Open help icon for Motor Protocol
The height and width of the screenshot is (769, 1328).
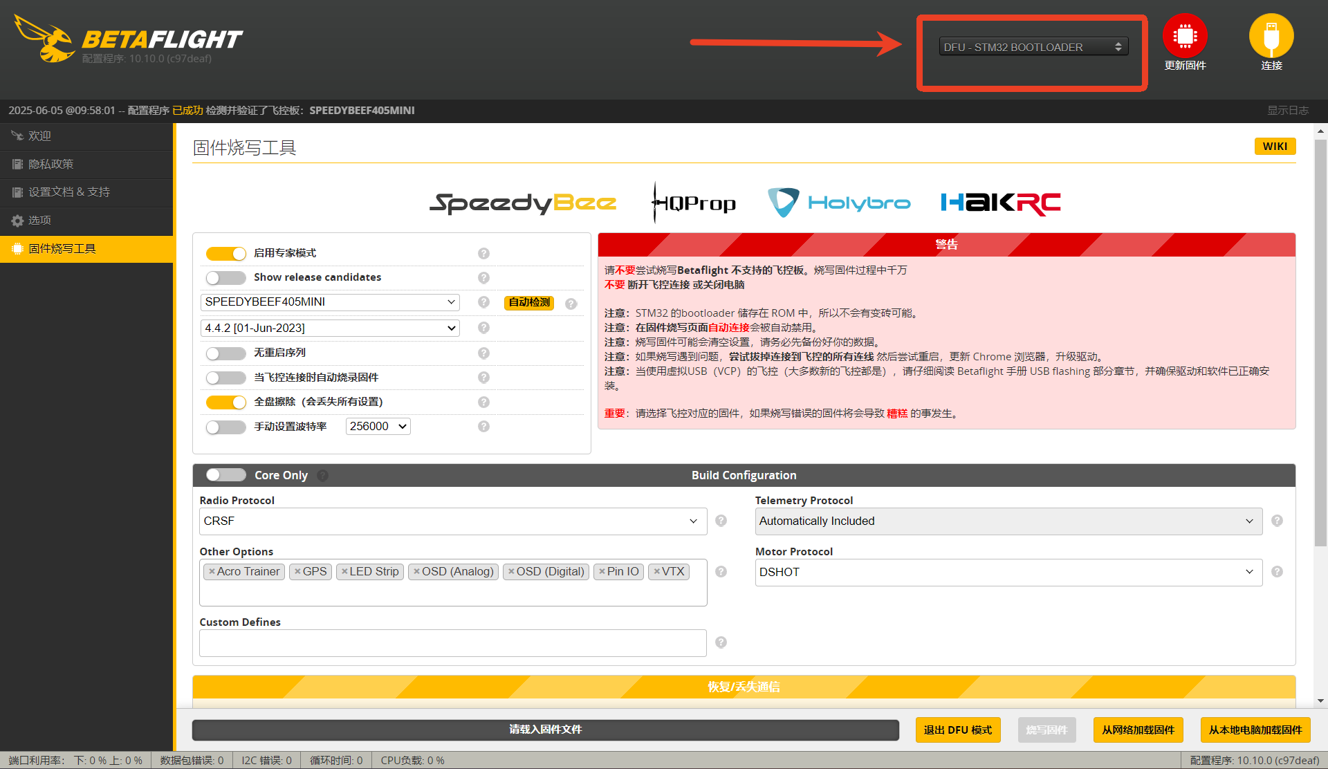1277,572
